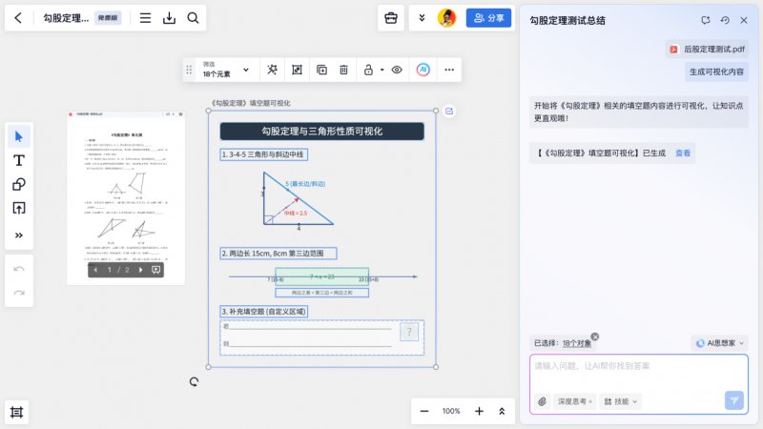
Task: Select the Shapes tool in left sidebar
Action: coord(18,184)
